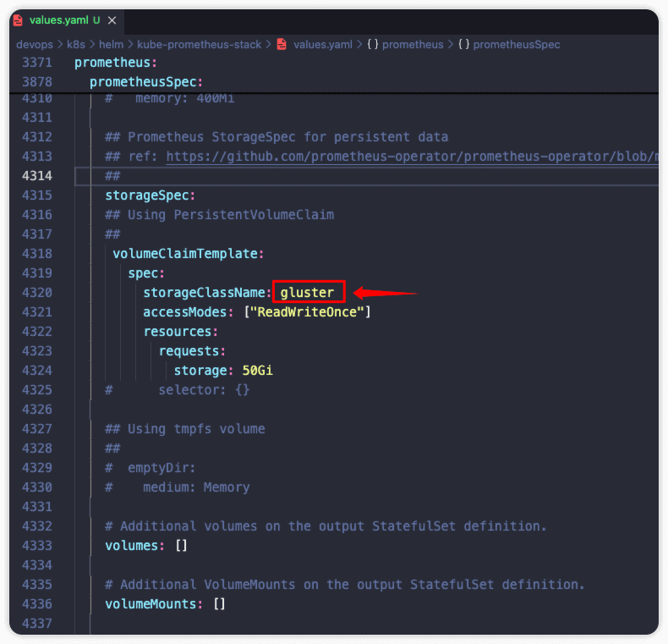Image resolution: width=668 pixels, height=644 pixels.
Task: Open the helm breadcrumb segment
Action: point(111,44)
